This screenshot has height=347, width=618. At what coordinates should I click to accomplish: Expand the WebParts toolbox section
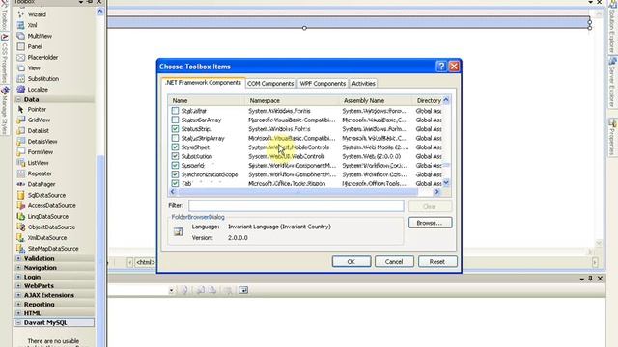[x=18, y=285]
